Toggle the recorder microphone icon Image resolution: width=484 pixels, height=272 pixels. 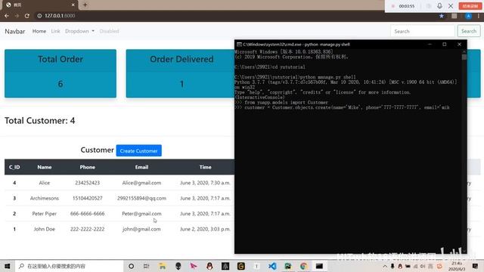pyautogui.click(x=439, y=6)
